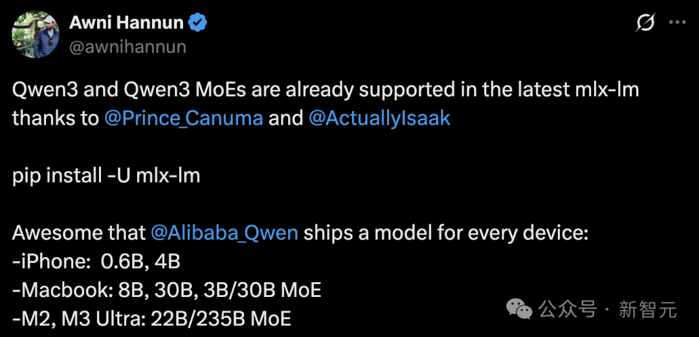
Task: Click the words 'Awesome that'
Action: click(79, 234)
